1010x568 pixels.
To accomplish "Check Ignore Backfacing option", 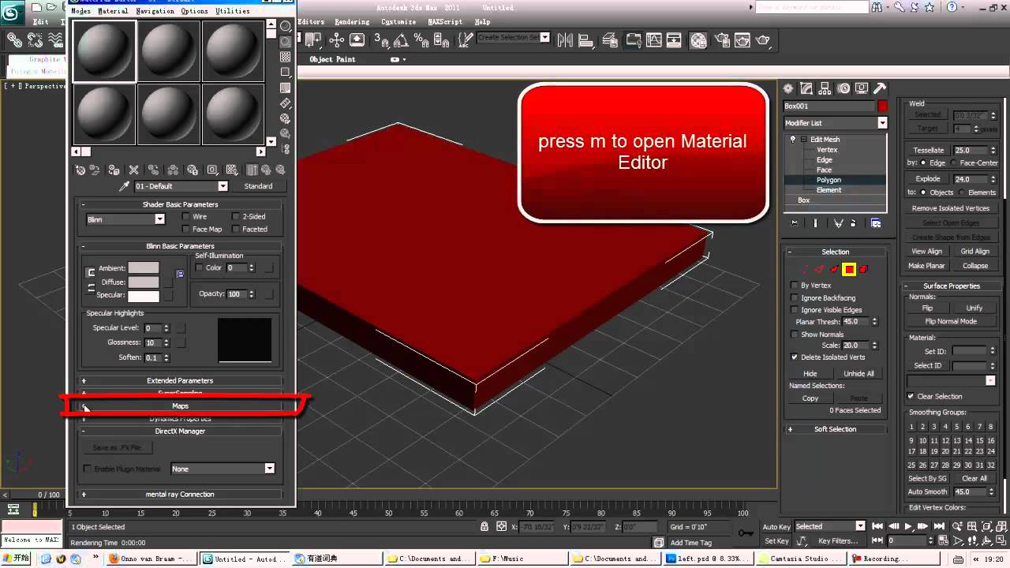I will (795, 298).
